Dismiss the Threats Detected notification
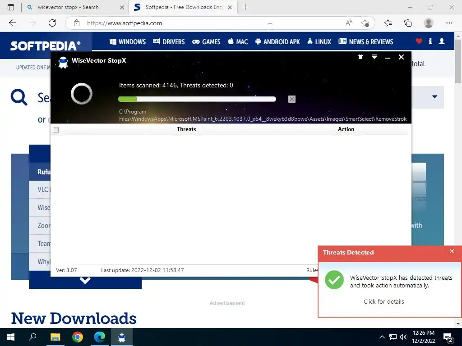The image size is (462, 346). point(452,251)
